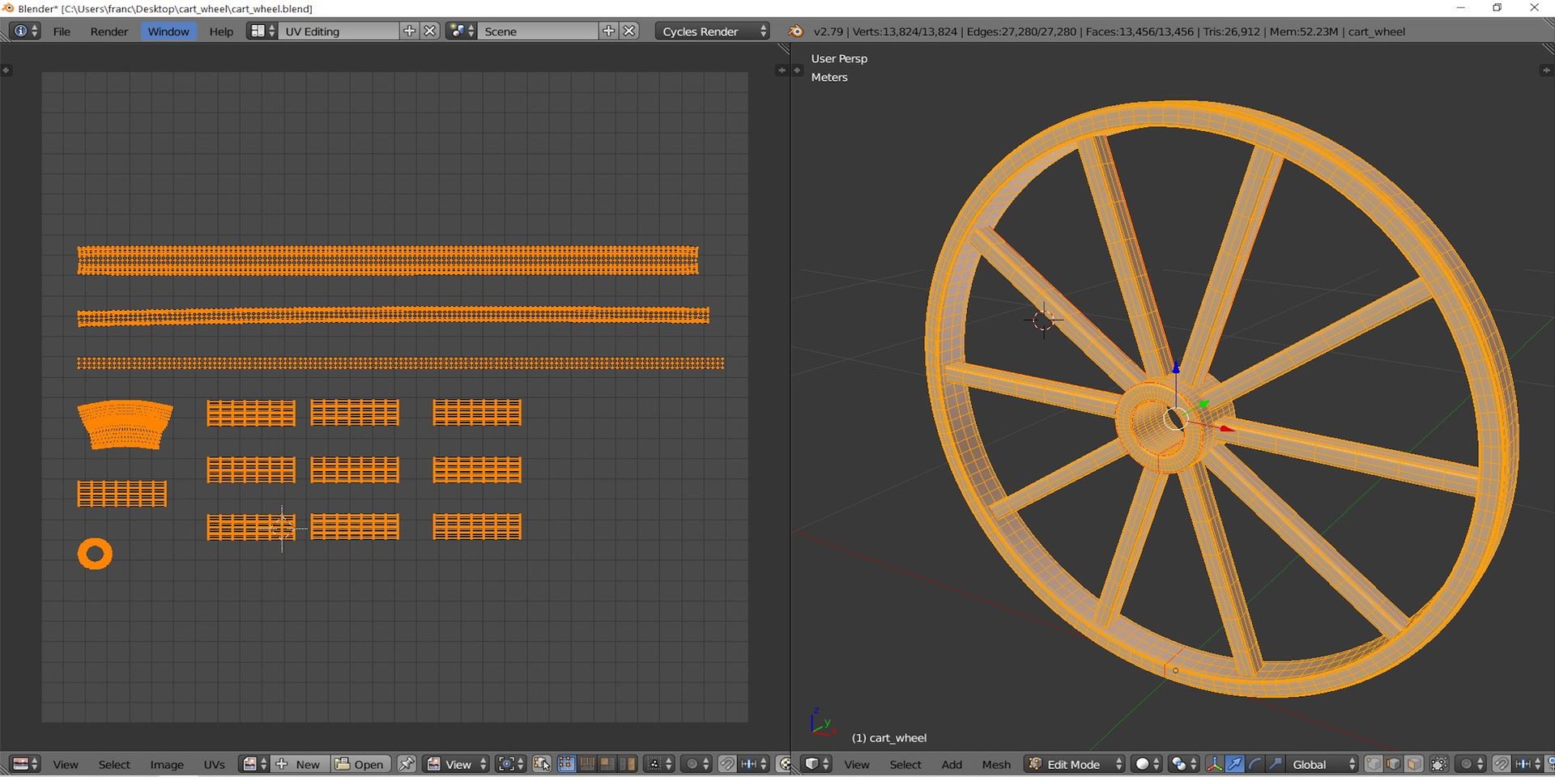The image size is (1555, 777).
Task: Open the UVs menu
Action: pyautogui.click(x=214, y=764)
